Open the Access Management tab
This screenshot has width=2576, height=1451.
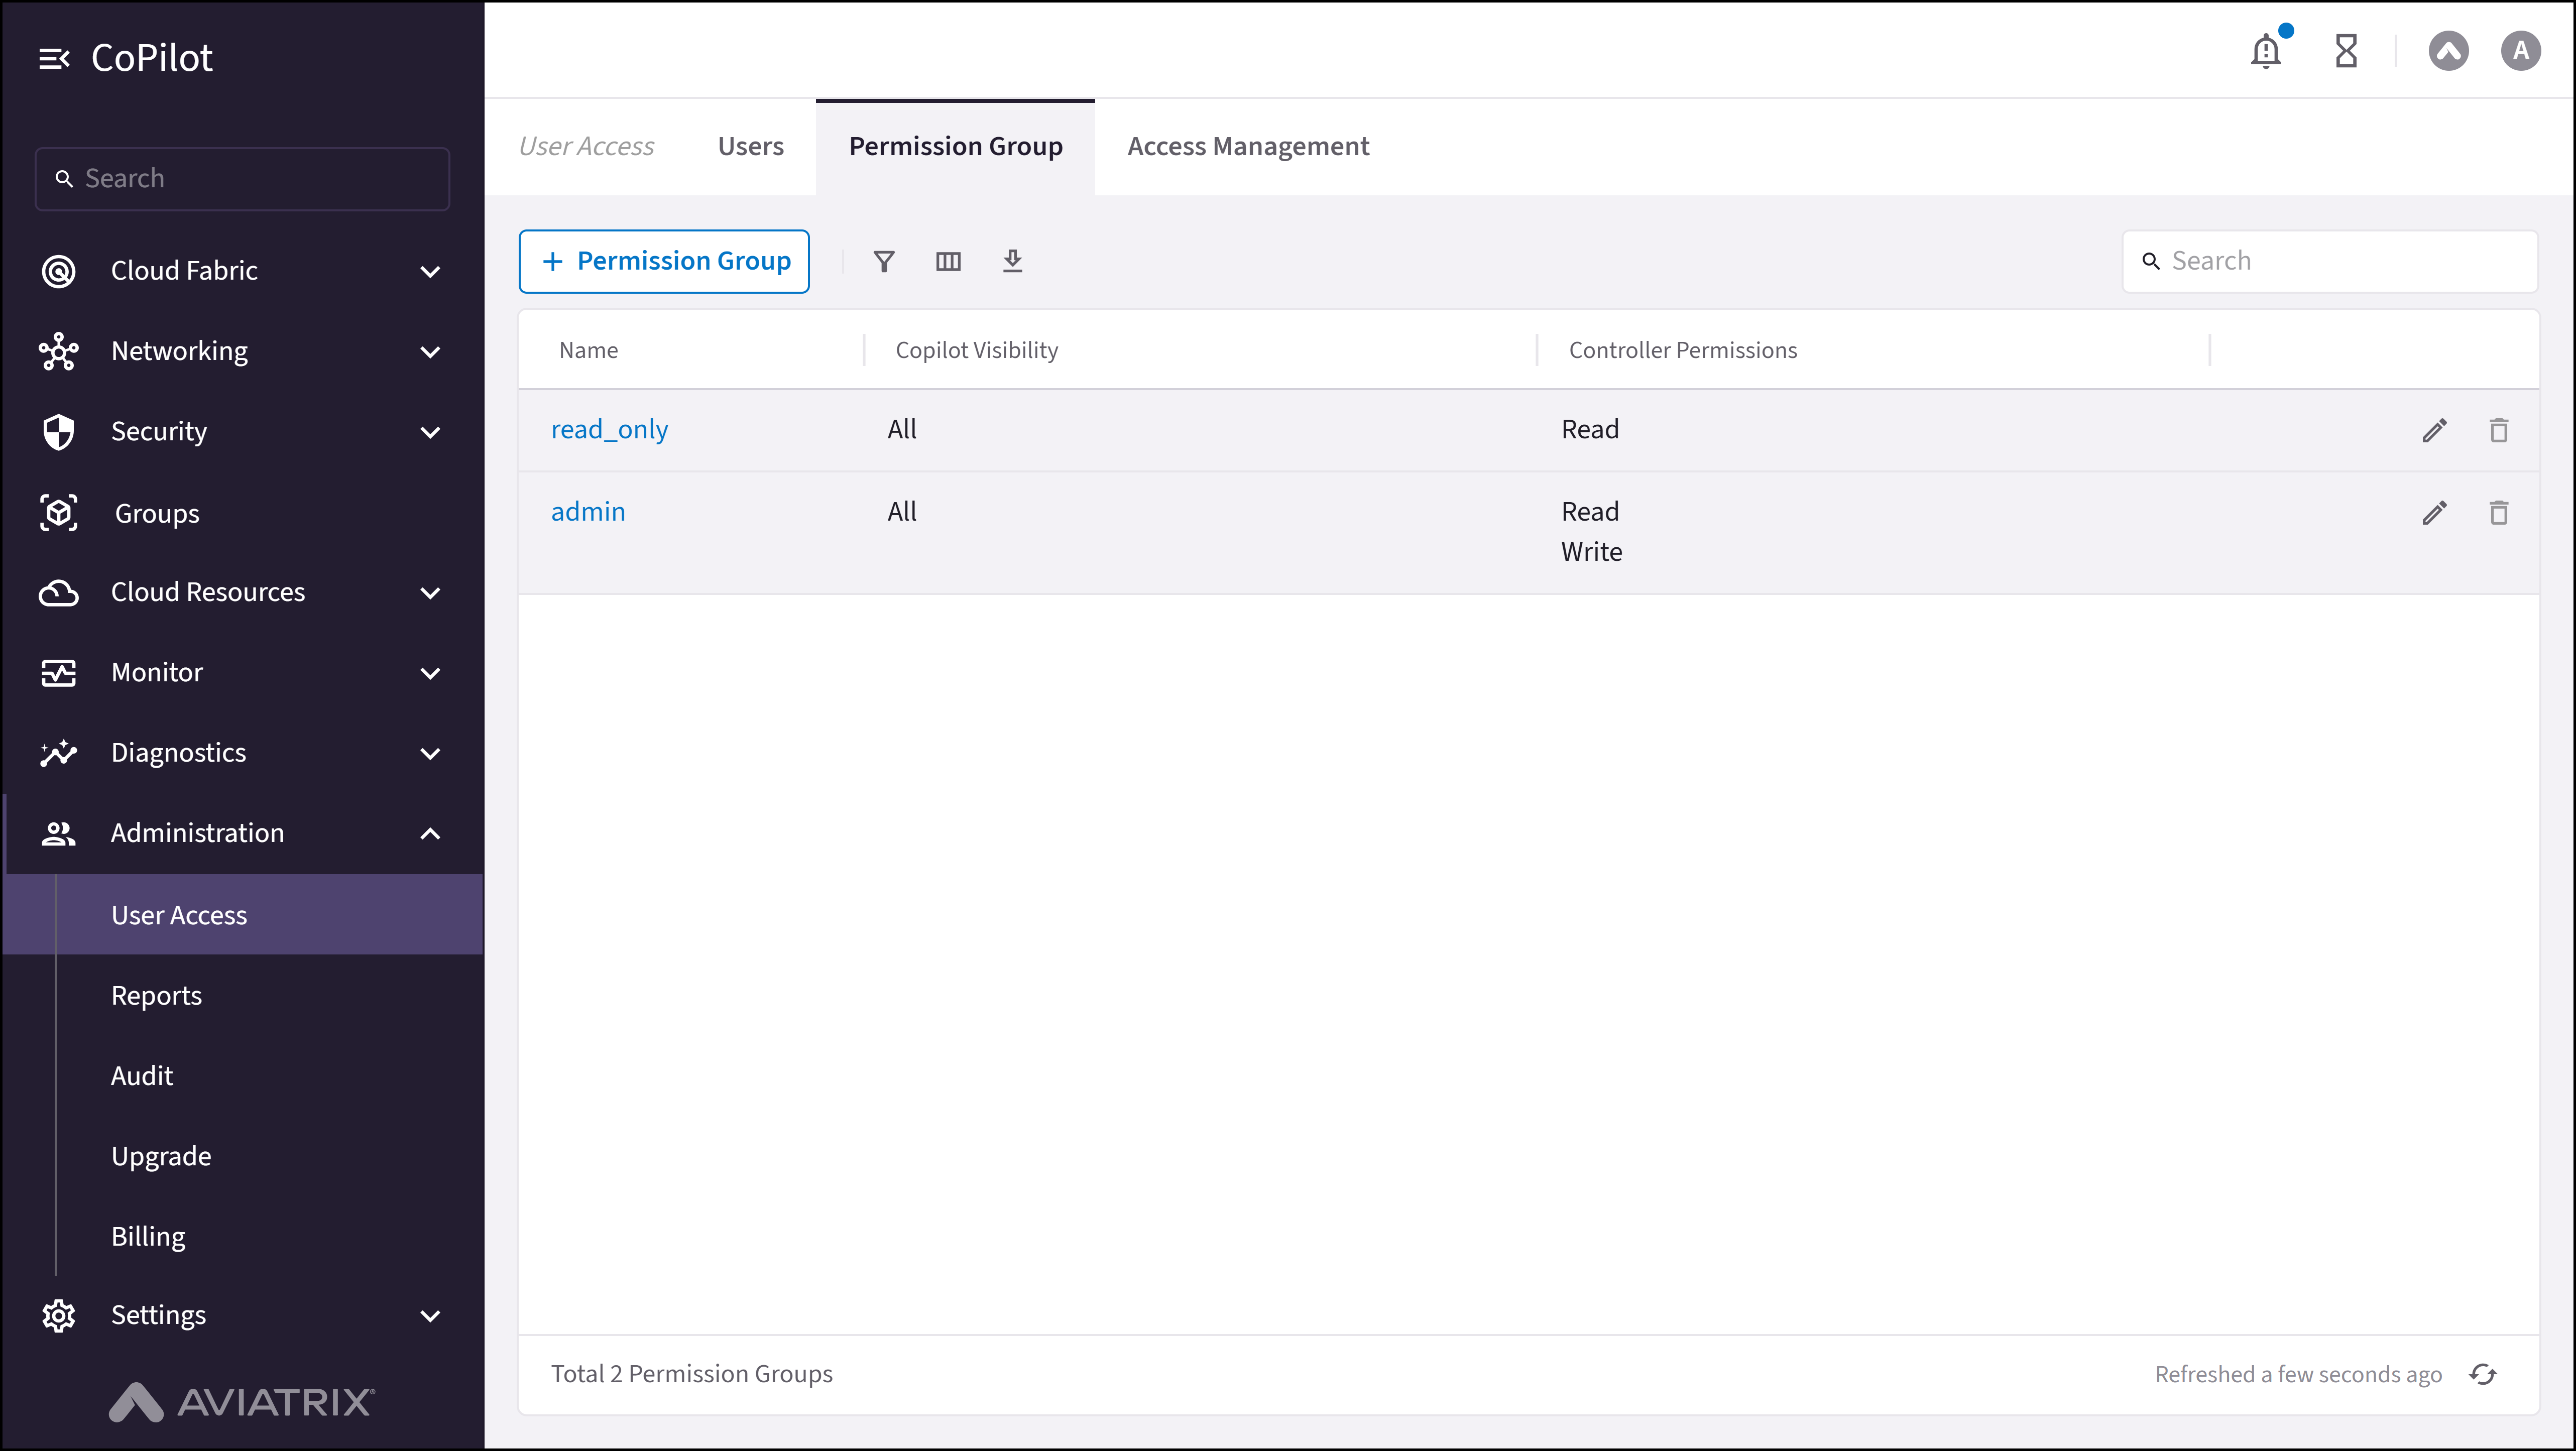(x=1248, y=146)
